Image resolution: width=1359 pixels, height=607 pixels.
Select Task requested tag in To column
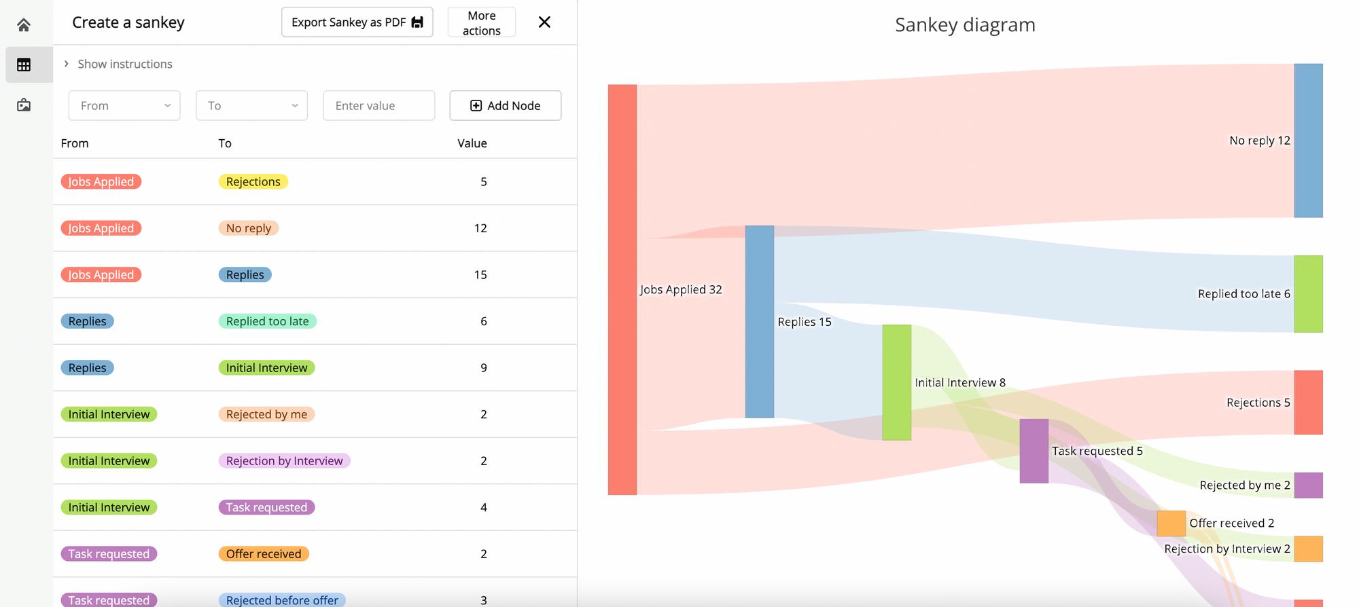click(x=266, y=507)
